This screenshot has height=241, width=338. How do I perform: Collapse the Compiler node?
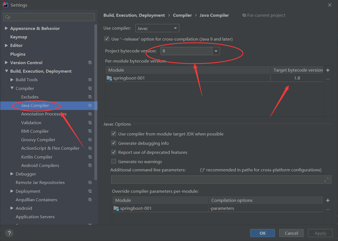tap(12, 88)
